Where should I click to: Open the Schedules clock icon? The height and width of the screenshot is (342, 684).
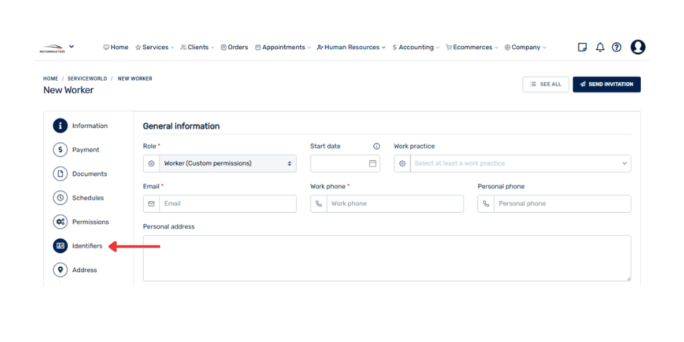pyautogui.click(x=60, y=198)
